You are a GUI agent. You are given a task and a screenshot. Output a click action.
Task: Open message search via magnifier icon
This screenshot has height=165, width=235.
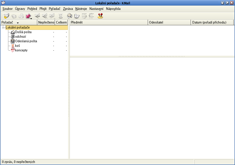[70, 16]
